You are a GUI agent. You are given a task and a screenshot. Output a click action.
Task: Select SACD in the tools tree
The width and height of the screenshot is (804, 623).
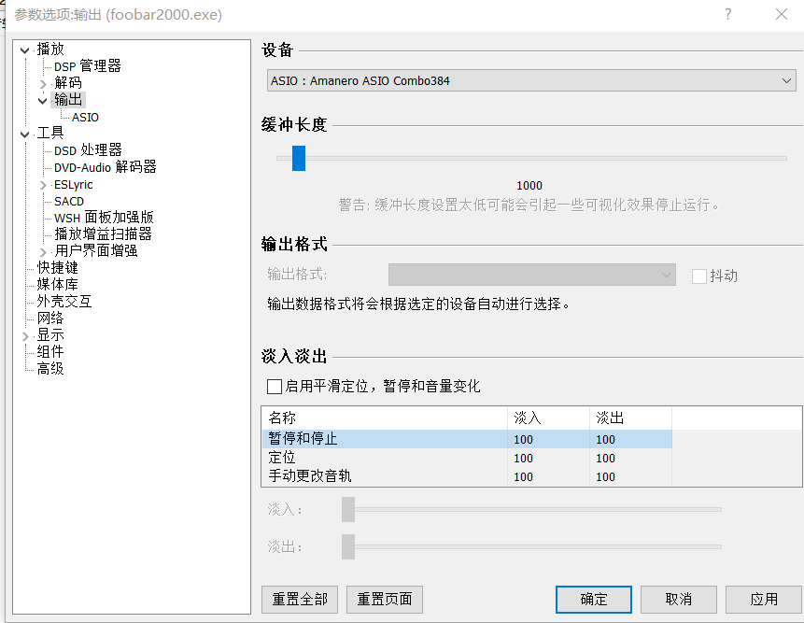coord(69,201)
